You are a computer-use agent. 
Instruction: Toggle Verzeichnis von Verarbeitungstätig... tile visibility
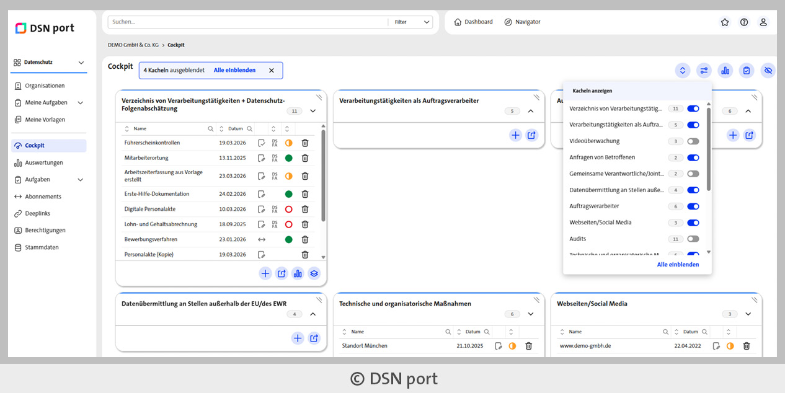point(693,108)
